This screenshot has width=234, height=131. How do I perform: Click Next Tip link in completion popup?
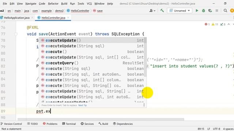click(x=82, y=105)
